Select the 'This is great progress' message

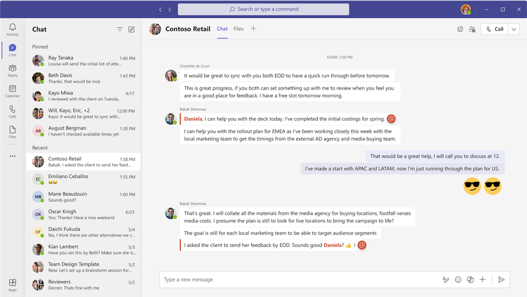290,92
